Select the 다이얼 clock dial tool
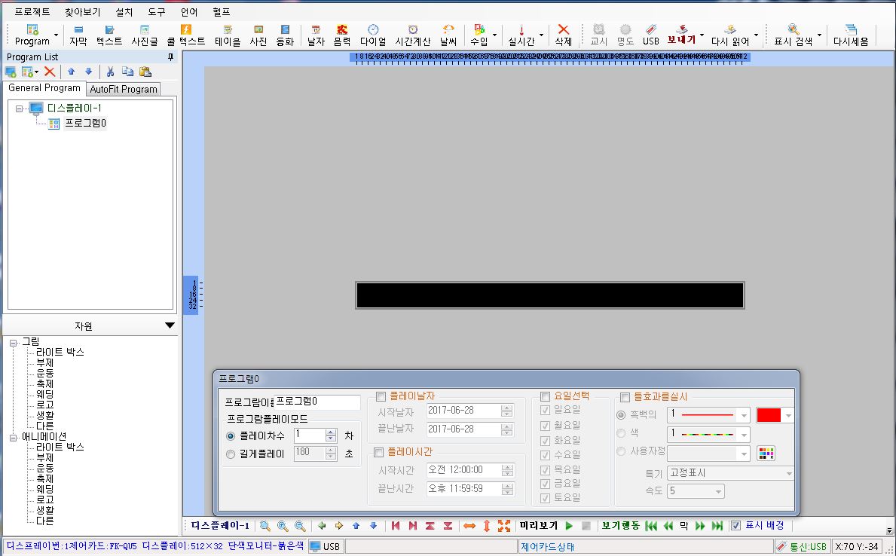Screen dimensions: 896x556 [x=372, y=35]
